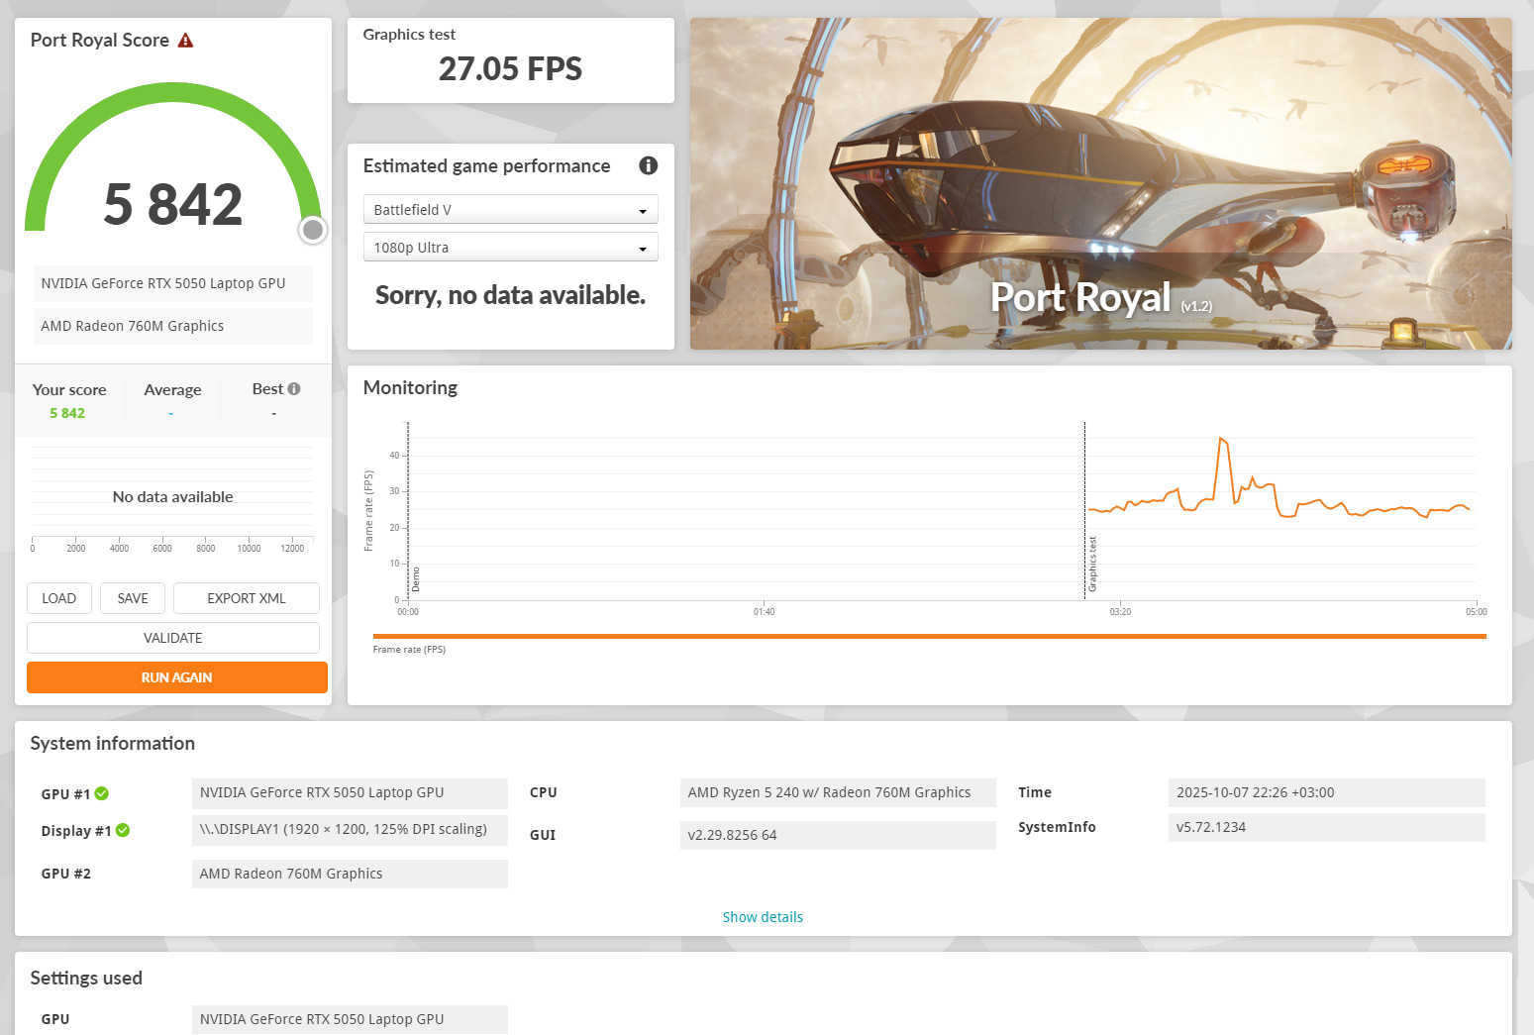Open the 1080p Ultra preset dropdown
The width and height of the screenshot is (1534, 1035).
pyautogui.click(x=510, y=248)
